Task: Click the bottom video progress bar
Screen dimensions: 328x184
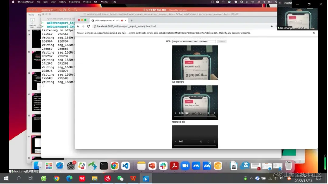Action: click(x=195, y=145)
